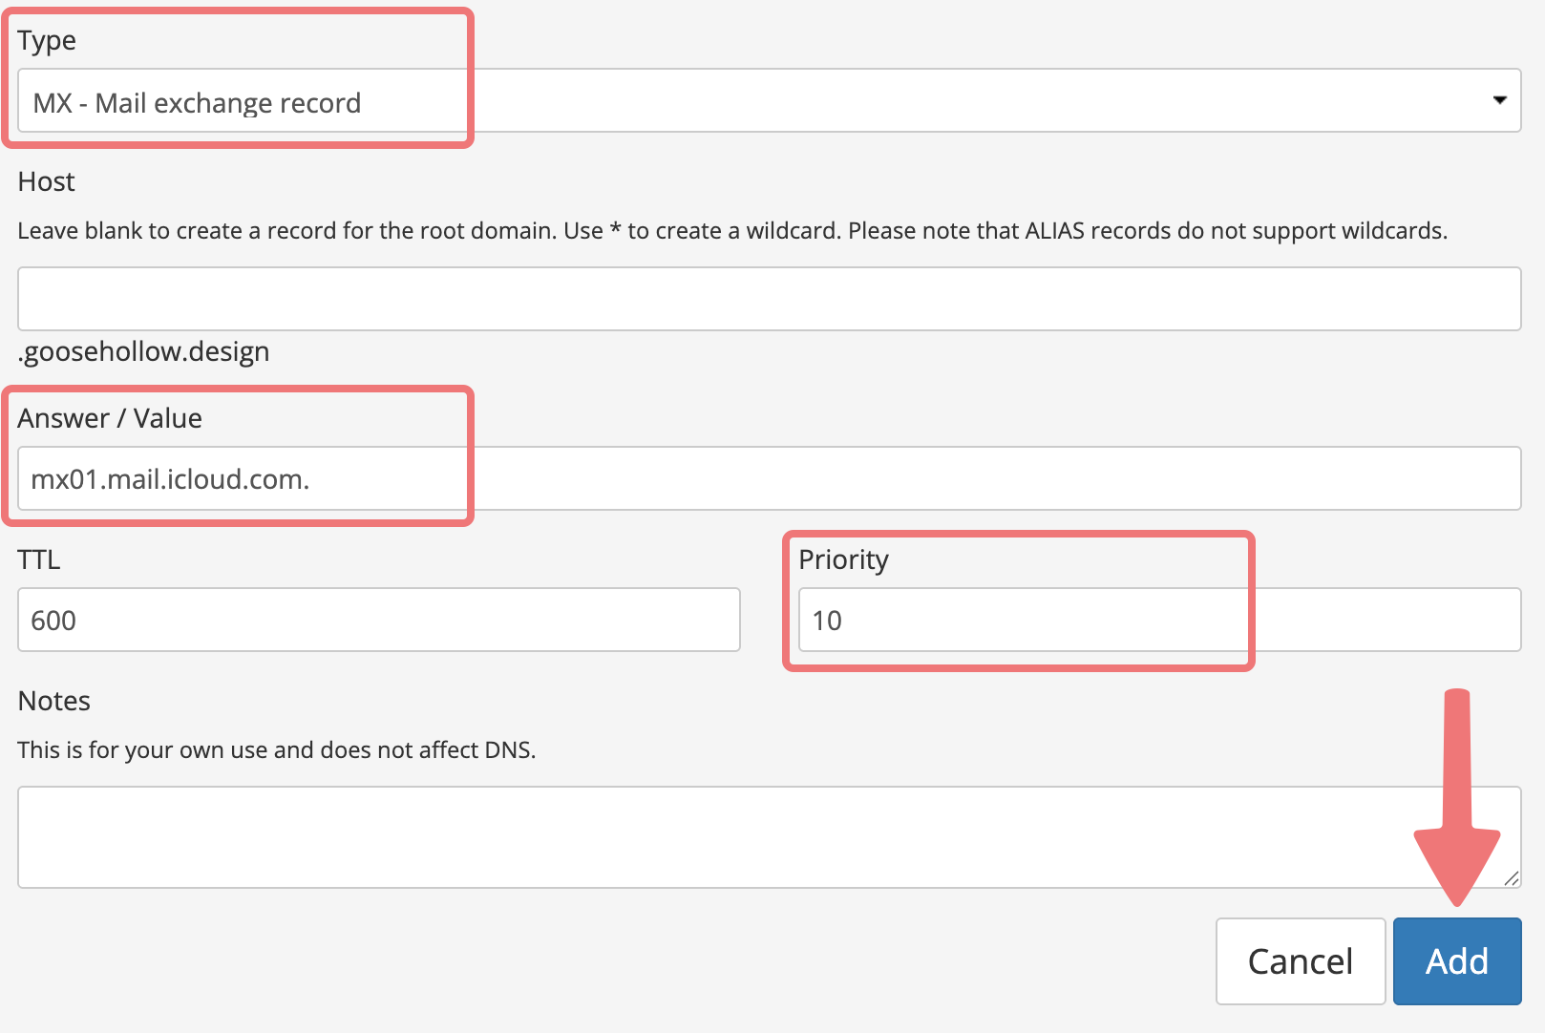The height and width of the screenshot is (1033, 1545).
Task: Click the blue Add button
Action: (1457, 961)
